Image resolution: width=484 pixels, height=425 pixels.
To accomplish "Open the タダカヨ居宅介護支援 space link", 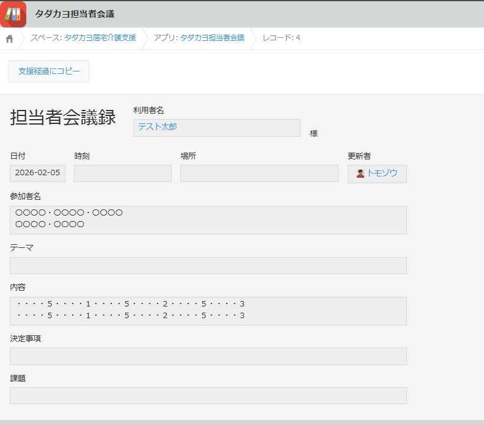I will click(100, 38).
